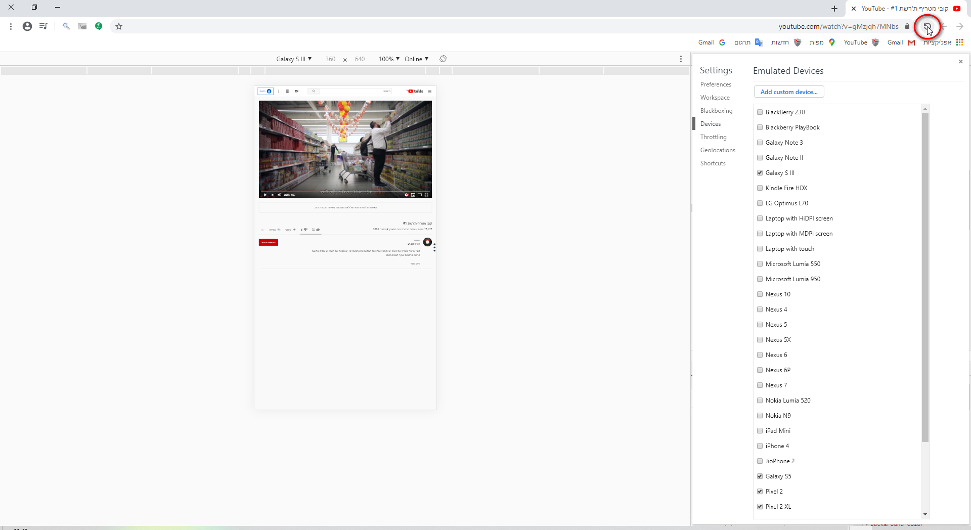Click the address bar URL
971x530 pixels.
(838, 26)
